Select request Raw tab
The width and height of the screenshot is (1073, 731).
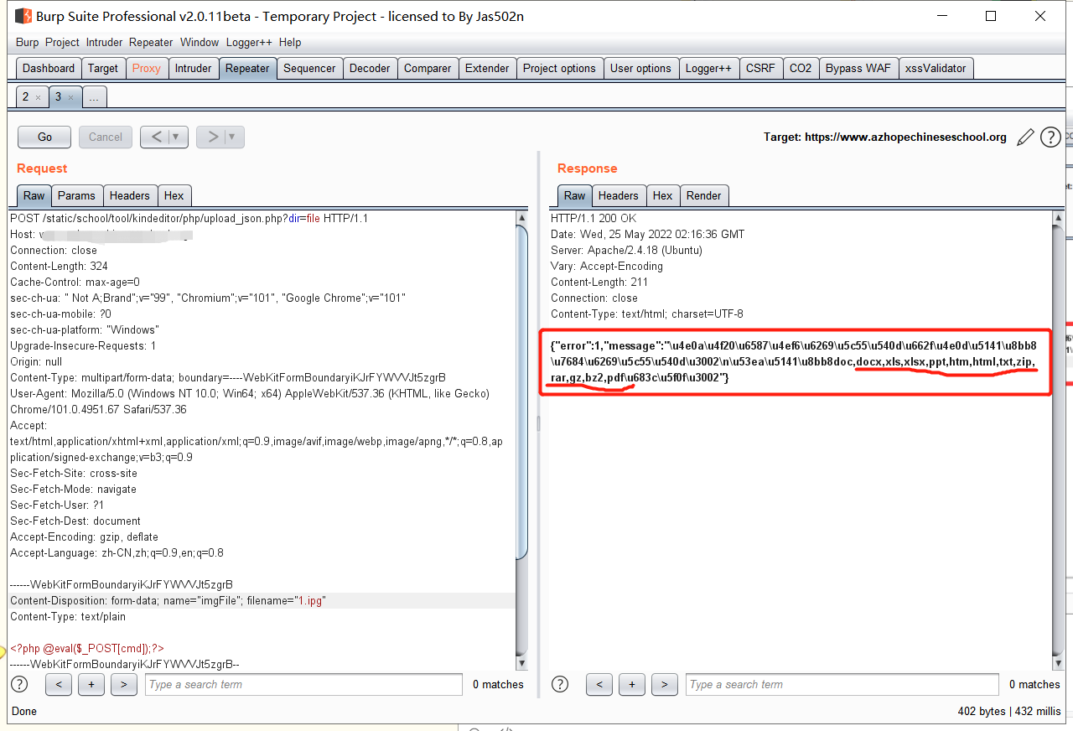[x=34, y=195]
